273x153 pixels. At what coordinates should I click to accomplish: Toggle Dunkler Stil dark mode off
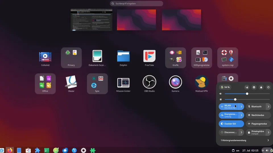(231, 124)
